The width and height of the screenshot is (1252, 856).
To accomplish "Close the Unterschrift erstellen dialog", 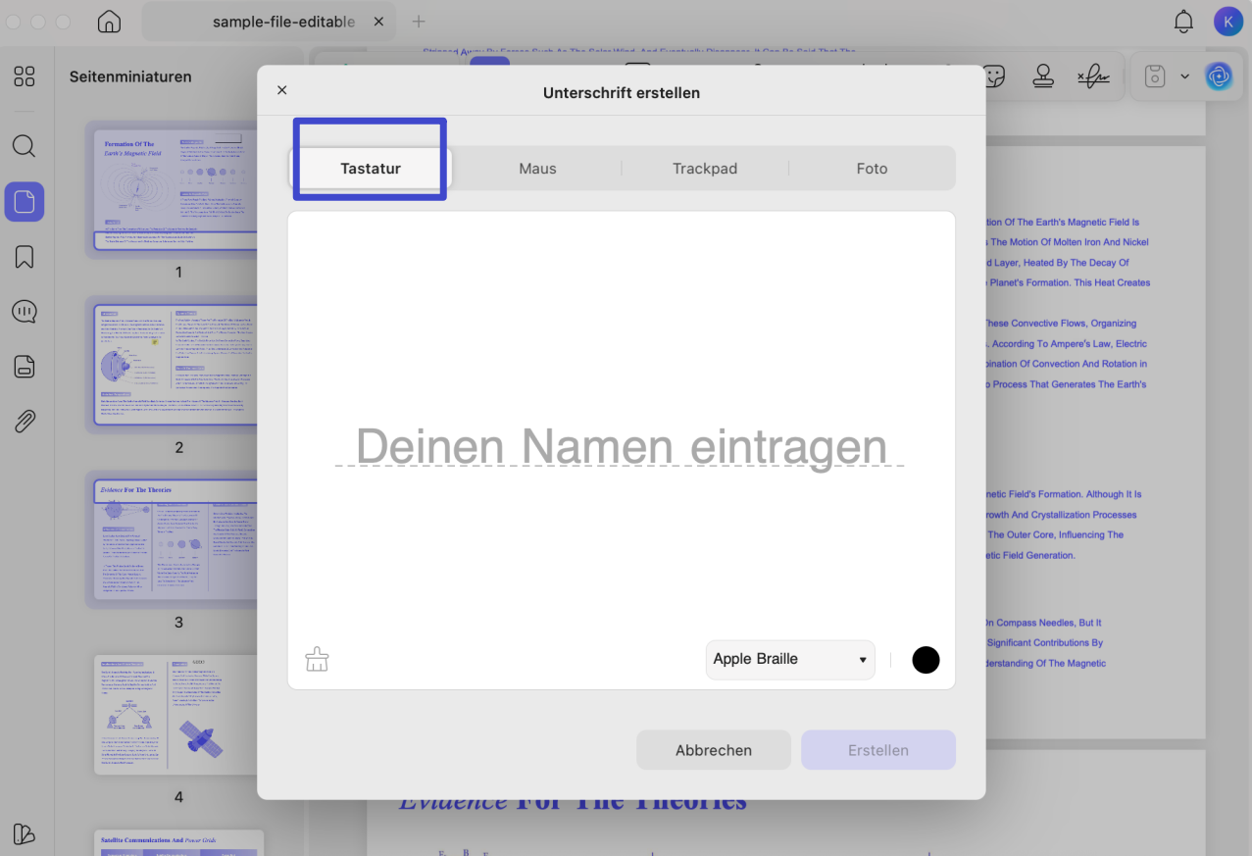I will [x=282, y=90].
